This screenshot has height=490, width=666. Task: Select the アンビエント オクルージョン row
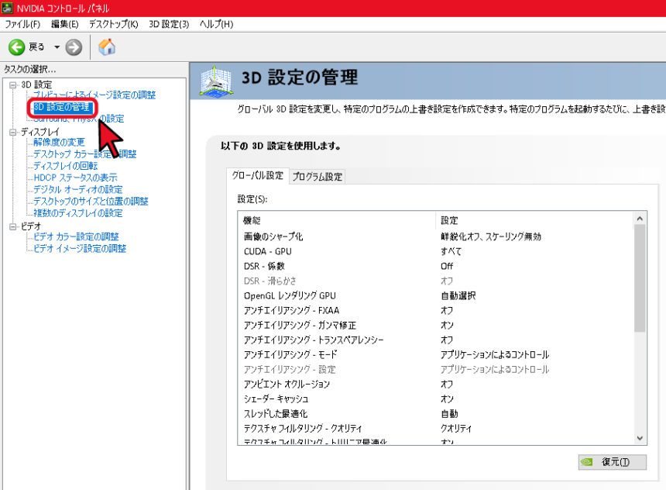pyautogui.click(x=436, y=384)
